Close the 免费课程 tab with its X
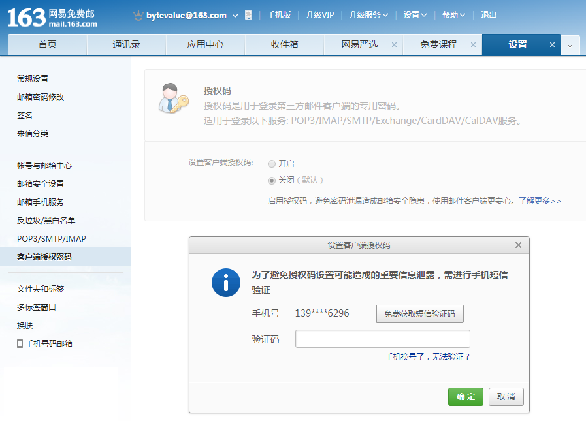The height and width of the screenshot is (421, 586). (x=473, y=45)
